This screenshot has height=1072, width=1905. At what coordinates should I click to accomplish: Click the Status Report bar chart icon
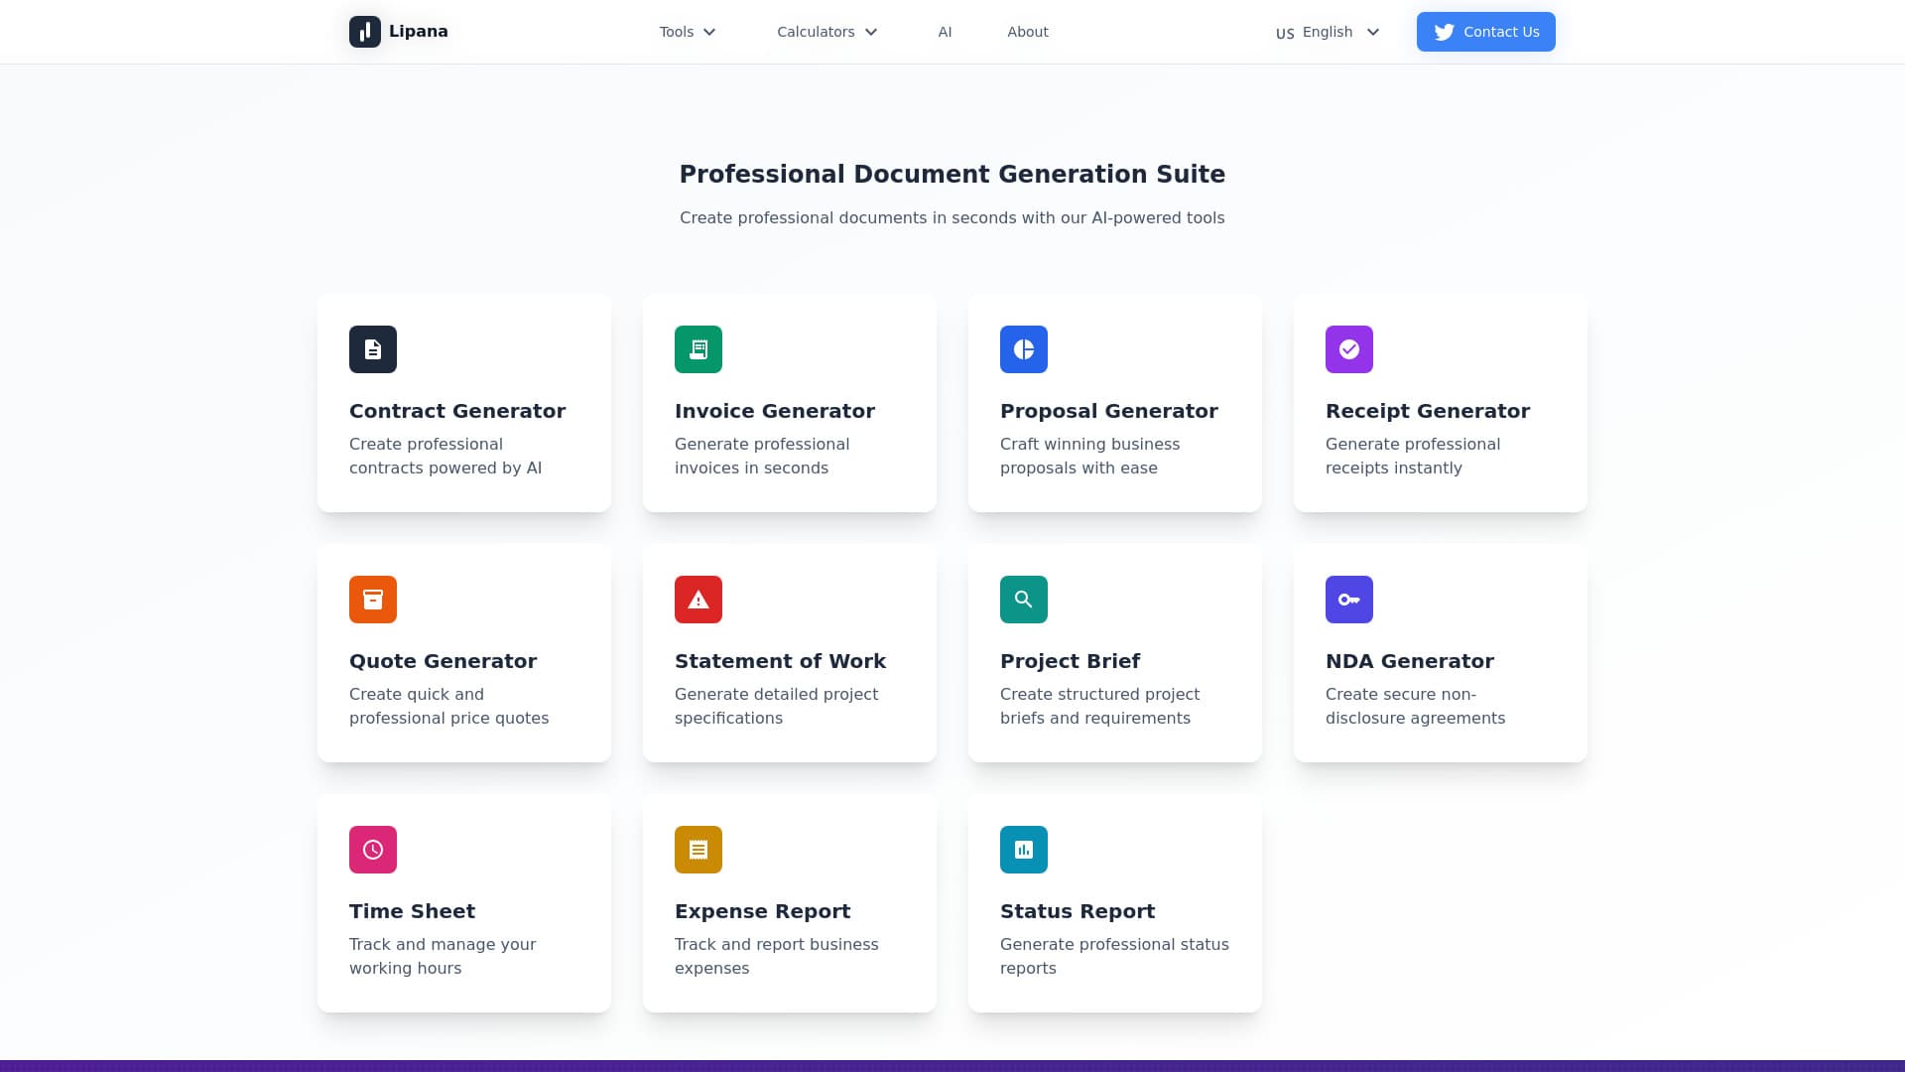pyautogui.click(x=1024, y=850)
